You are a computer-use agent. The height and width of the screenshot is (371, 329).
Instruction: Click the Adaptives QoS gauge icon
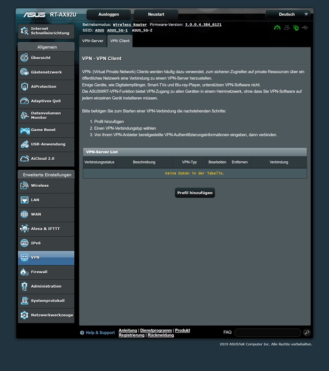[24, 101]
